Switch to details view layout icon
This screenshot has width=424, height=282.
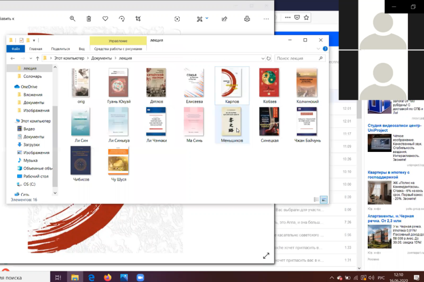(x=316, y=200)
